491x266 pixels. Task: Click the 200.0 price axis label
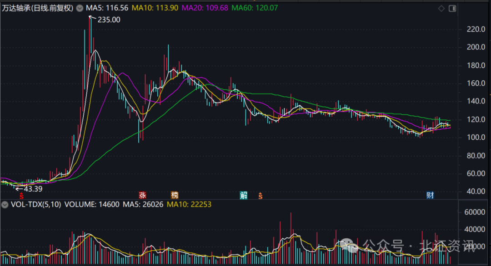coord(476,47)
